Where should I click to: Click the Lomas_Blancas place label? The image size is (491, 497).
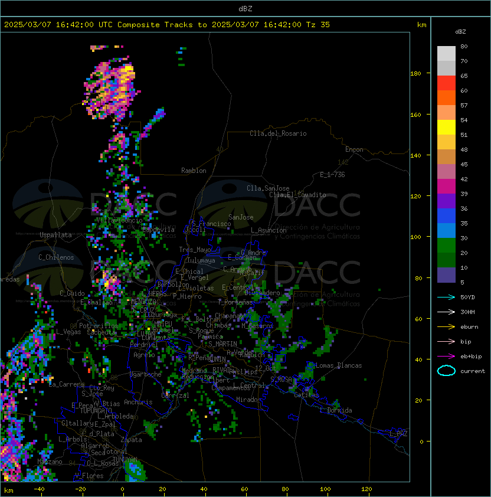coord(339,365)
